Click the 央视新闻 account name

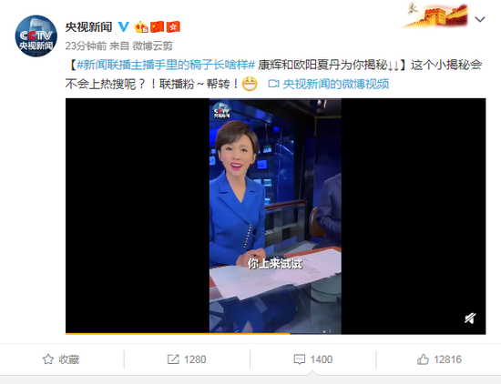click(88, 27)
